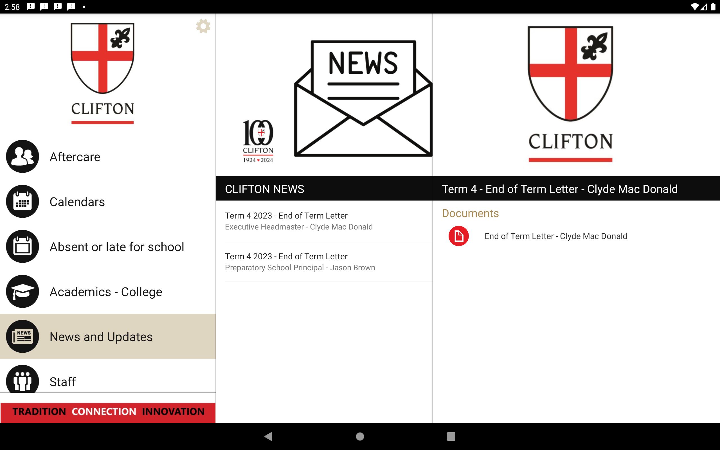Tap the Absent or late icon
Viewport: 720px width, 450px height.
(x=22, y=246)
